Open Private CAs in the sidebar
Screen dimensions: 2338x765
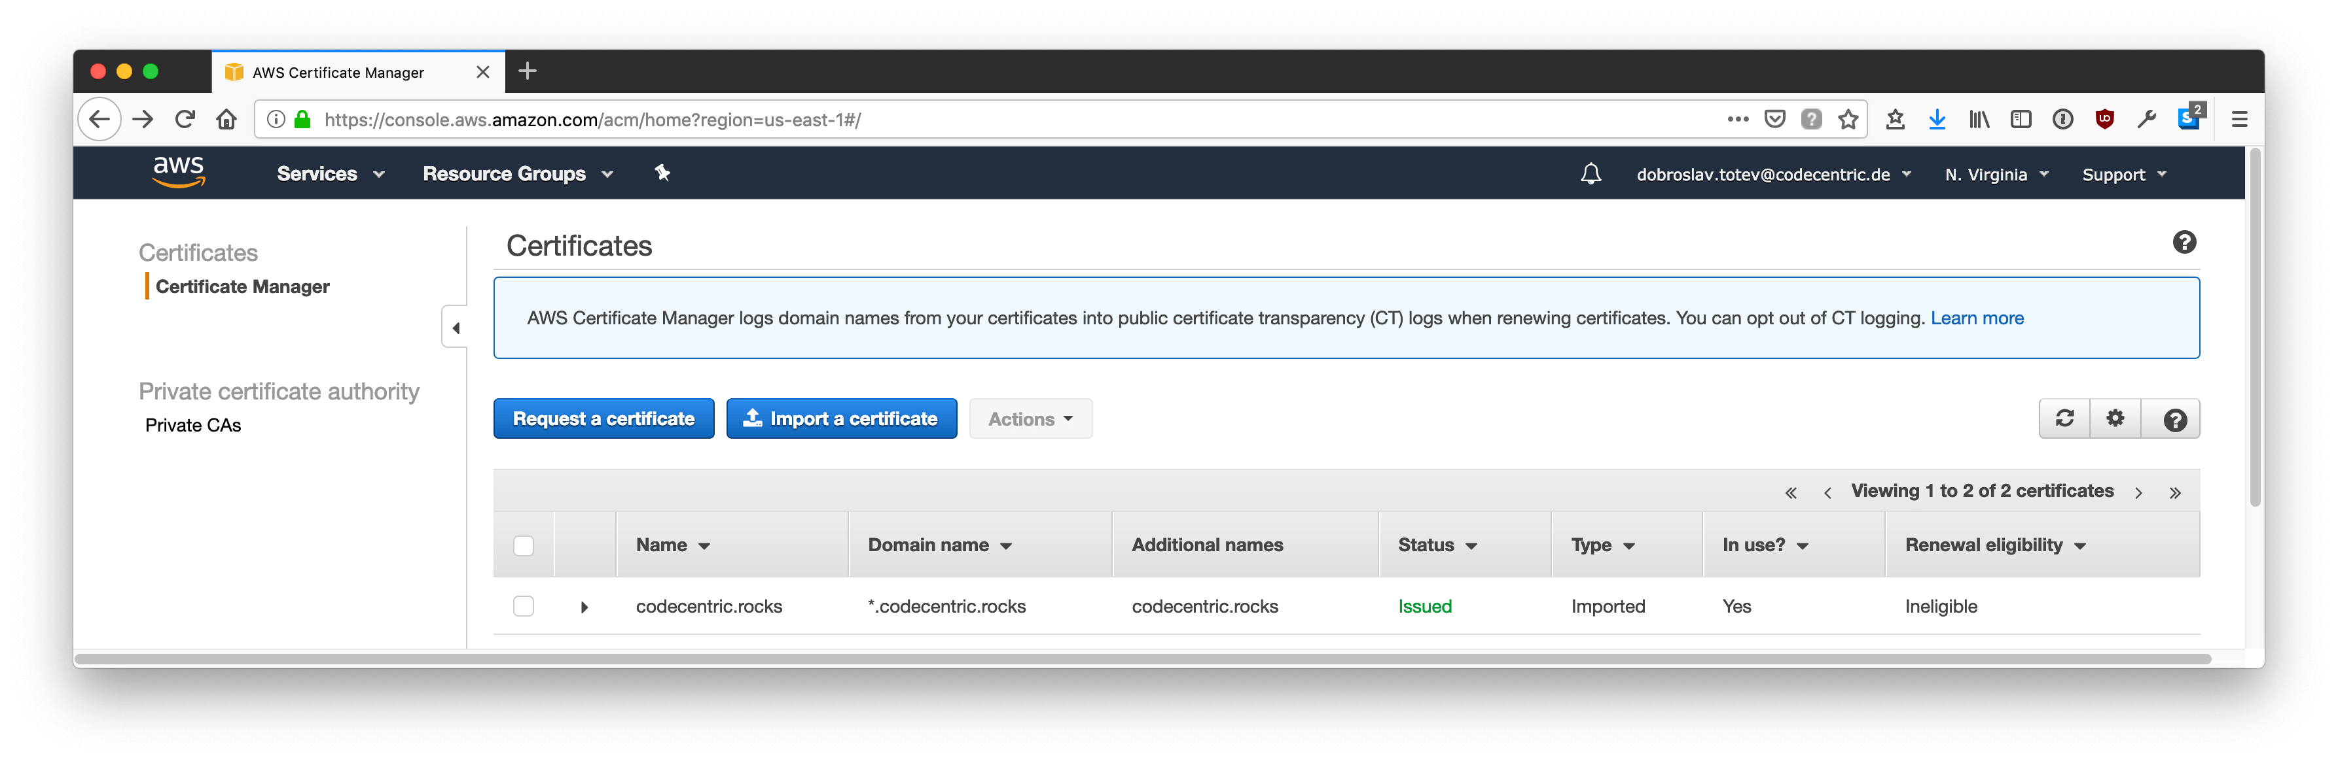point(193,425)
